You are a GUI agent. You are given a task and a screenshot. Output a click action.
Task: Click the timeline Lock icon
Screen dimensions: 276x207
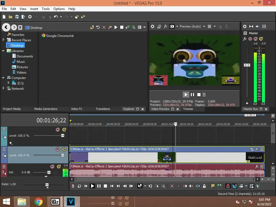click(204, 186)
